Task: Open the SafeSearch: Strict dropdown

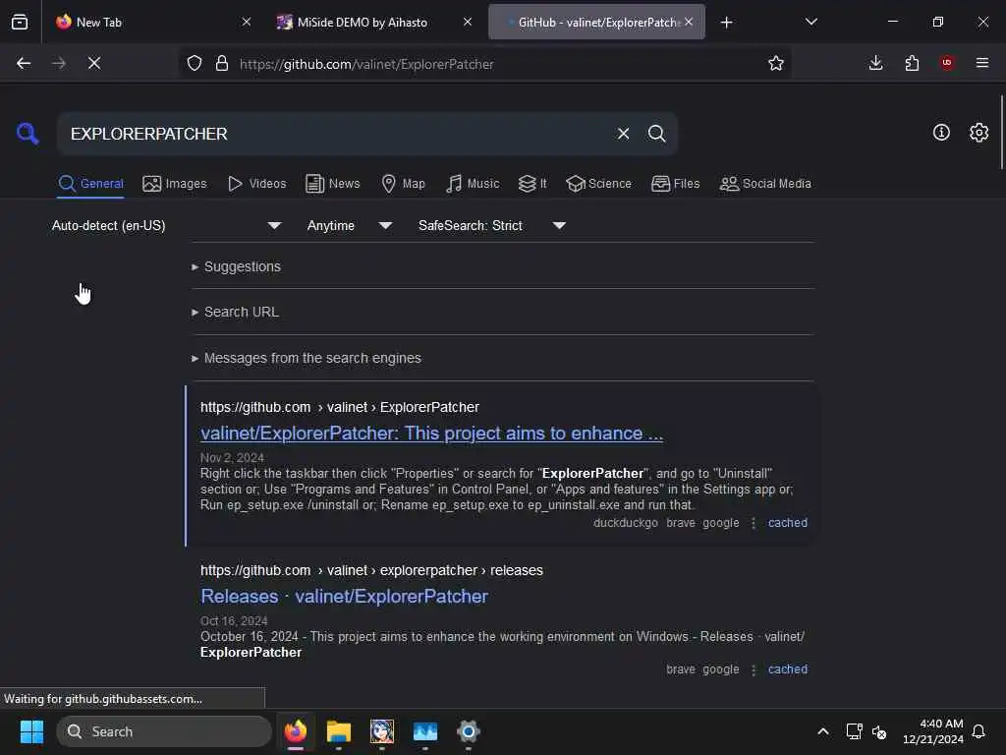Action: (491, 225)
